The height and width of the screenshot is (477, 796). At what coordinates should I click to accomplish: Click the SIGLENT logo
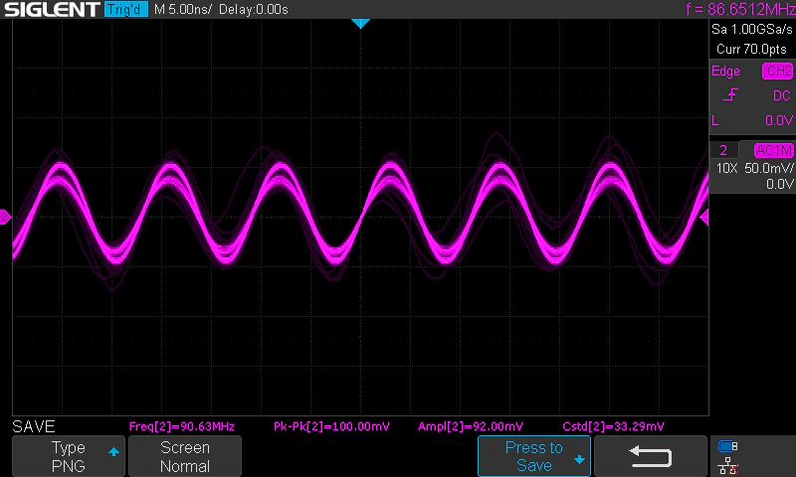pos(52,9)
